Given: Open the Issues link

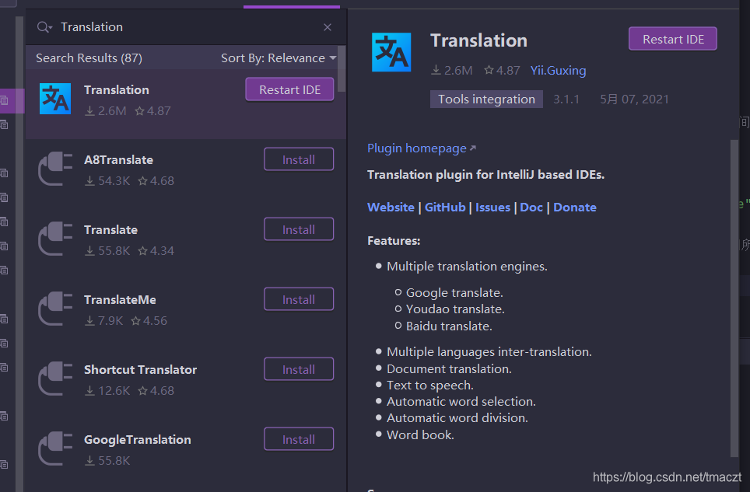Looking at the screenshot, I should (x=492, y=208).
